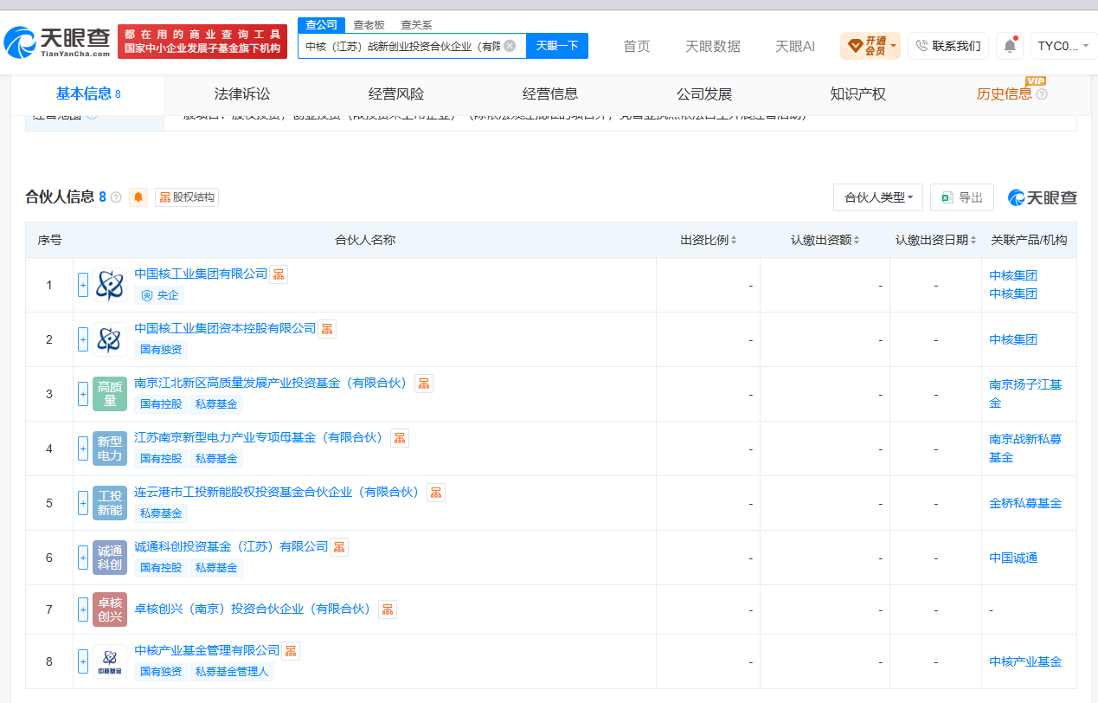
Task: Open equity structure icon next to 中国核工业集团有限公司
Action: click(x=279, y=274)
